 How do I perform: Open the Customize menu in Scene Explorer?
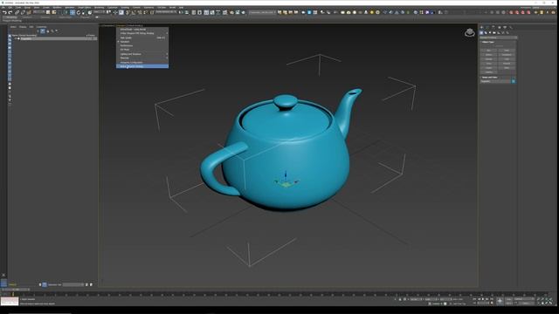tap(41, 27)
